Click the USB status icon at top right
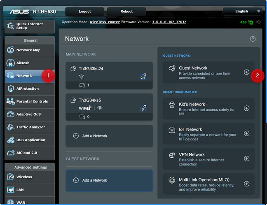267x205 pixels. click(x=258, y=22)
